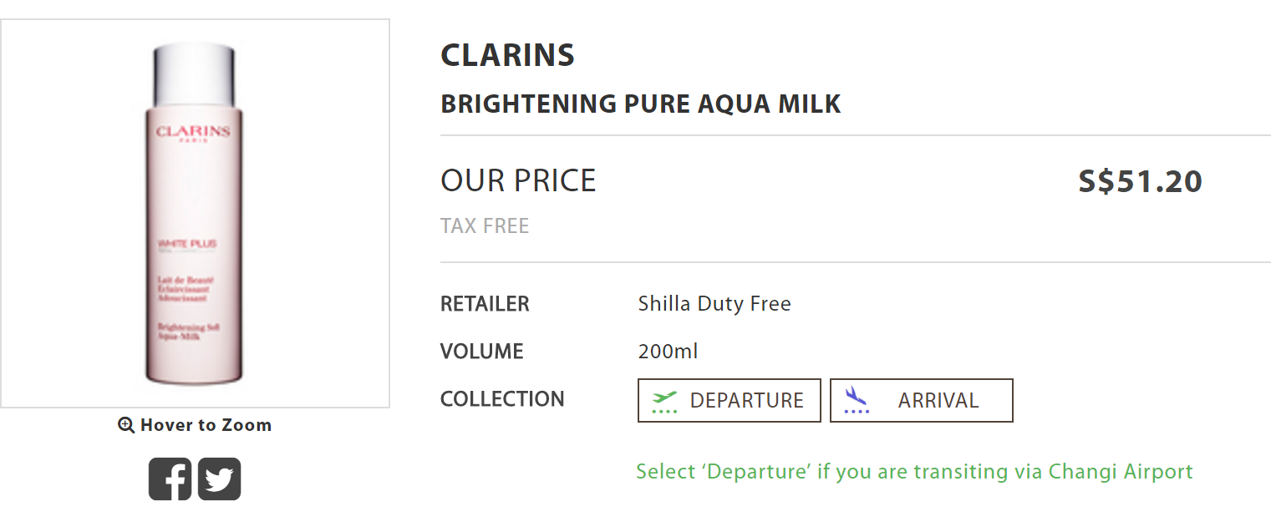Click the OUR PRICE label
1271x532 pixels.
518,180
